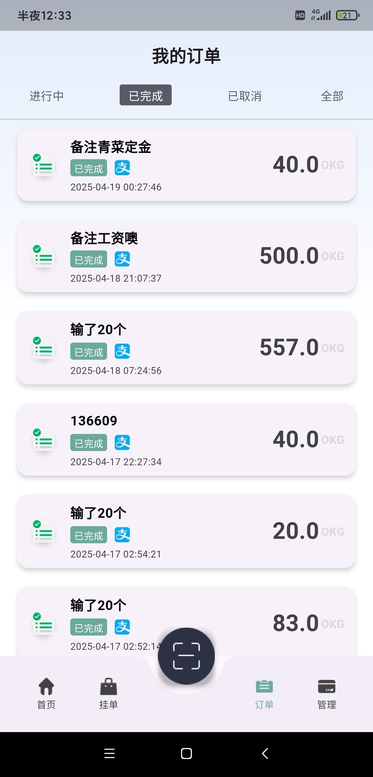The width and height of the screenshot is (373, 777).
Task: Tap Alipay icon on 136609 order
Action: 122,443
